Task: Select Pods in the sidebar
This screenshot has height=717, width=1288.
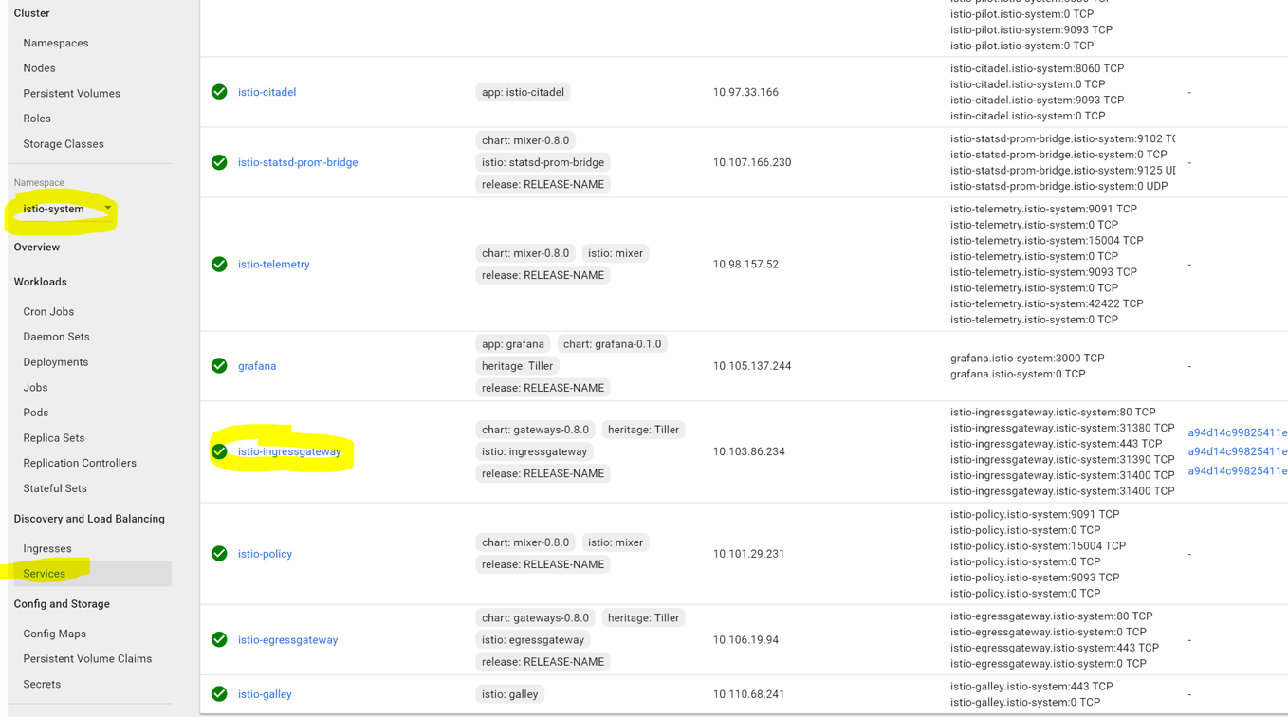Action: pyautogui.click(x=36, y=413)
